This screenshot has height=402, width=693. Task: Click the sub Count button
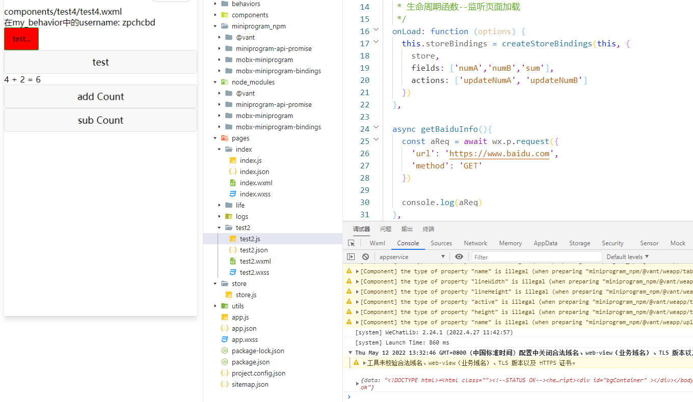[100, 120]
